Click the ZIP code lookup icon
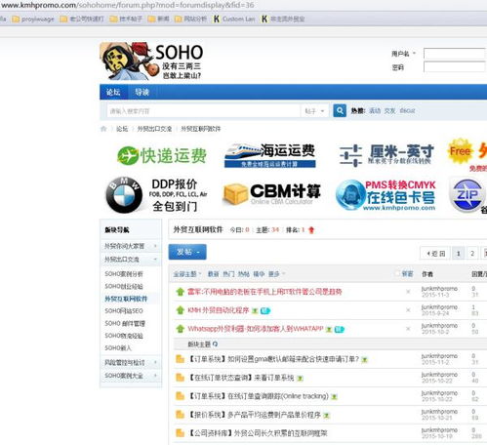The width and height of the screenshot is (487, 445). 467,194
